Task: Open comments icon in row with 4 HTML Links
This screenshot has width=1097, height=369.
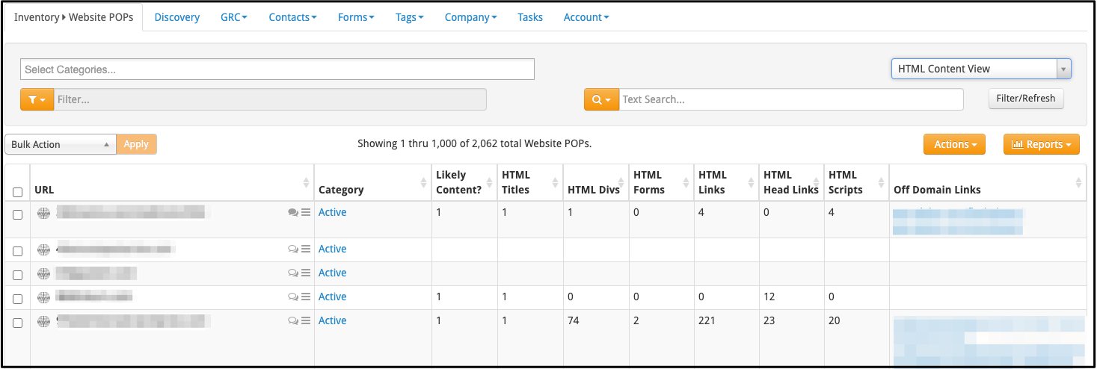Action: tap(293, 212)
